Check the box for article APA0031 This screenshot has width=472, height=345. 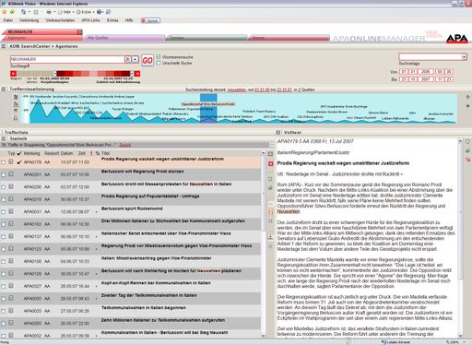tap(4, 212)
